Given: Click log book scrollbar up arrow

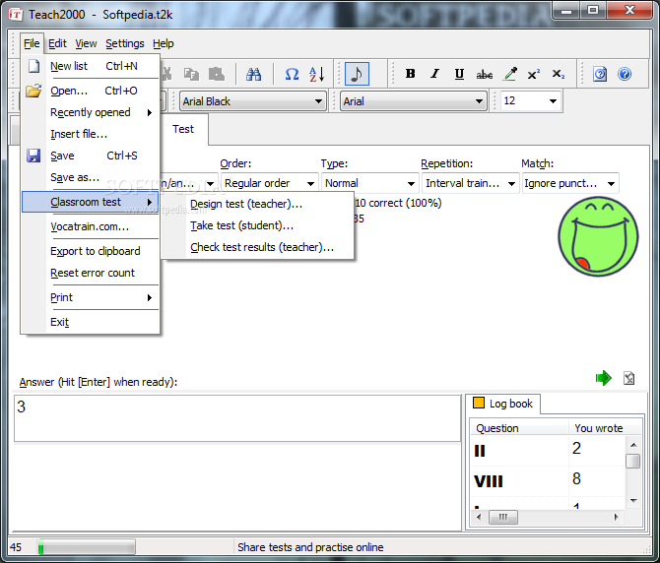Looking at the screenshot, I should [x=633, y=445].
